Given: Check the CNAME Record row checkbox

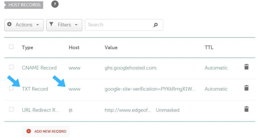Looking at the screenshot, I should (11, 67).
